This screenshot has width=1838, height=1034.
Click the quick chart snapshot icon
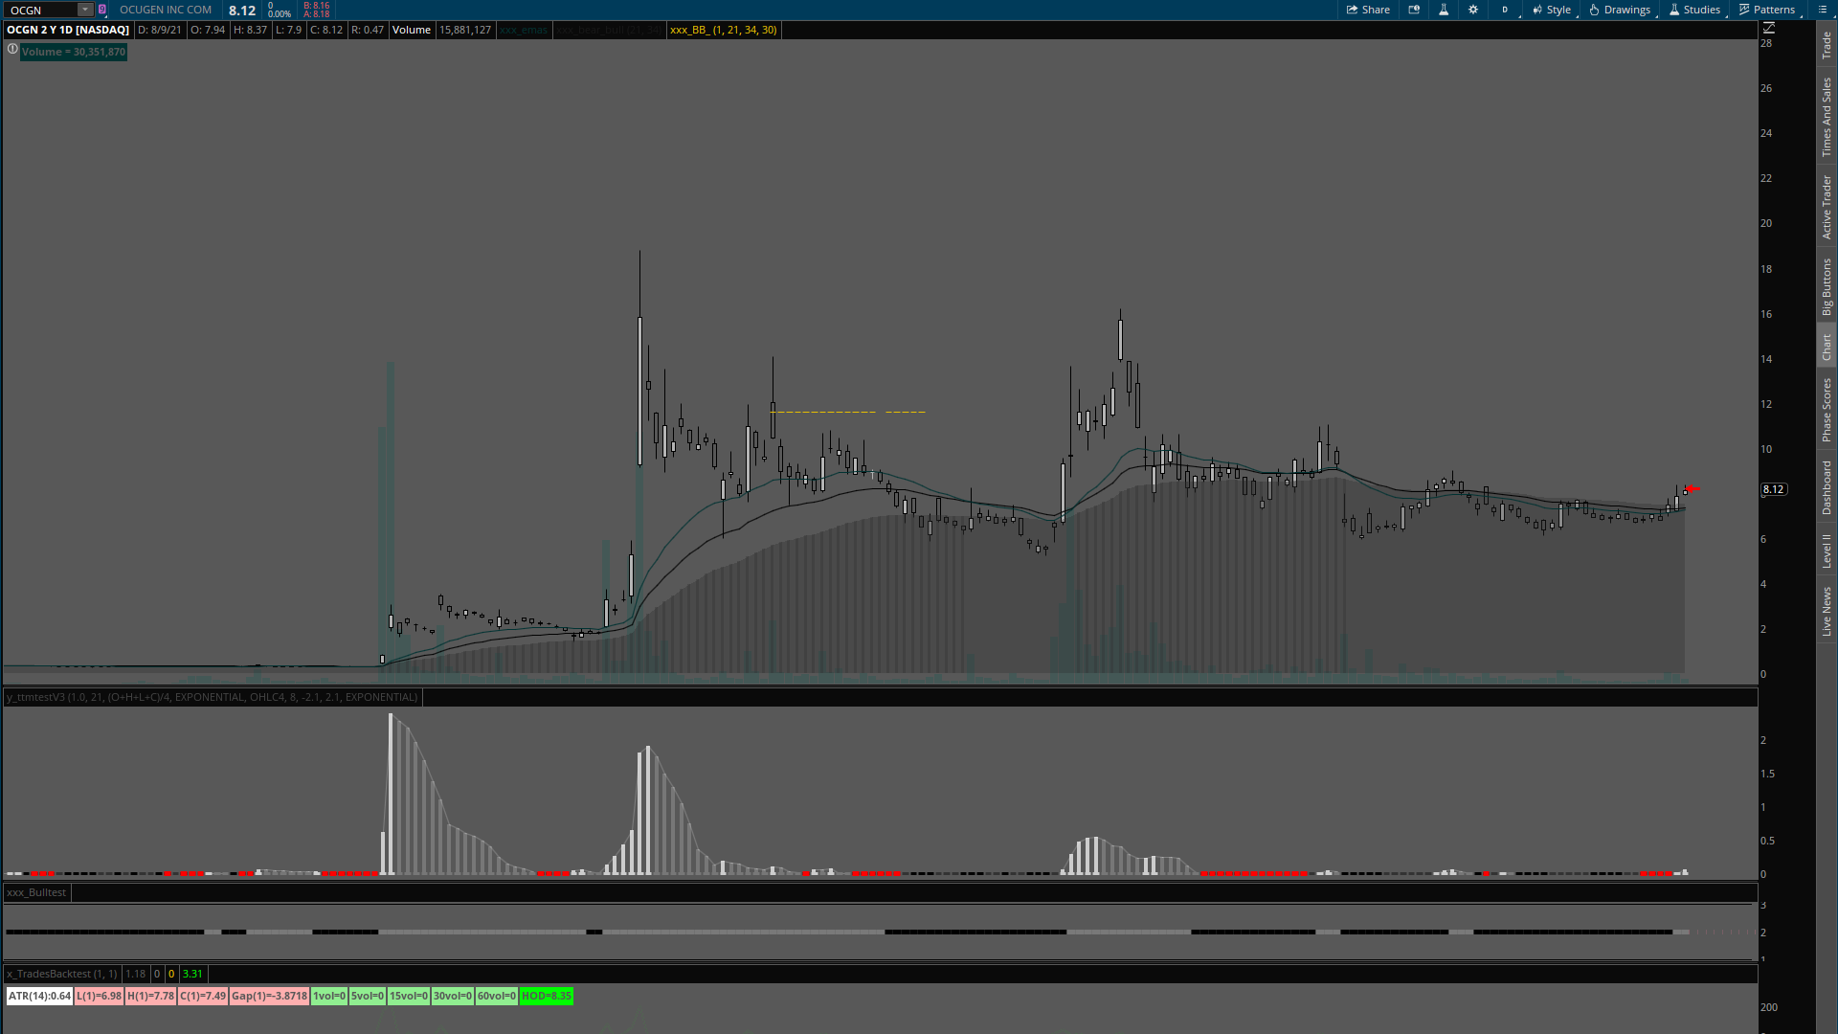pos(1414,10)
